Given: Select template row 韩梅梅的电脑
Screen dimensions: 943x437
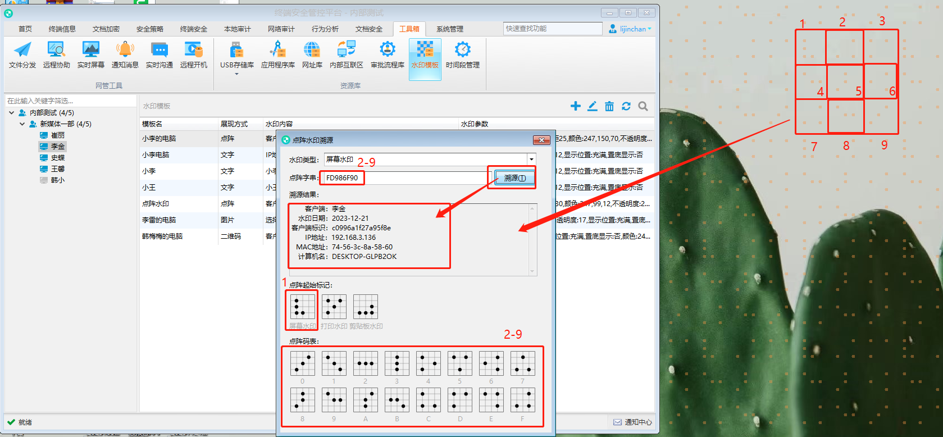Looking at the screenshot, I should 397,236.
